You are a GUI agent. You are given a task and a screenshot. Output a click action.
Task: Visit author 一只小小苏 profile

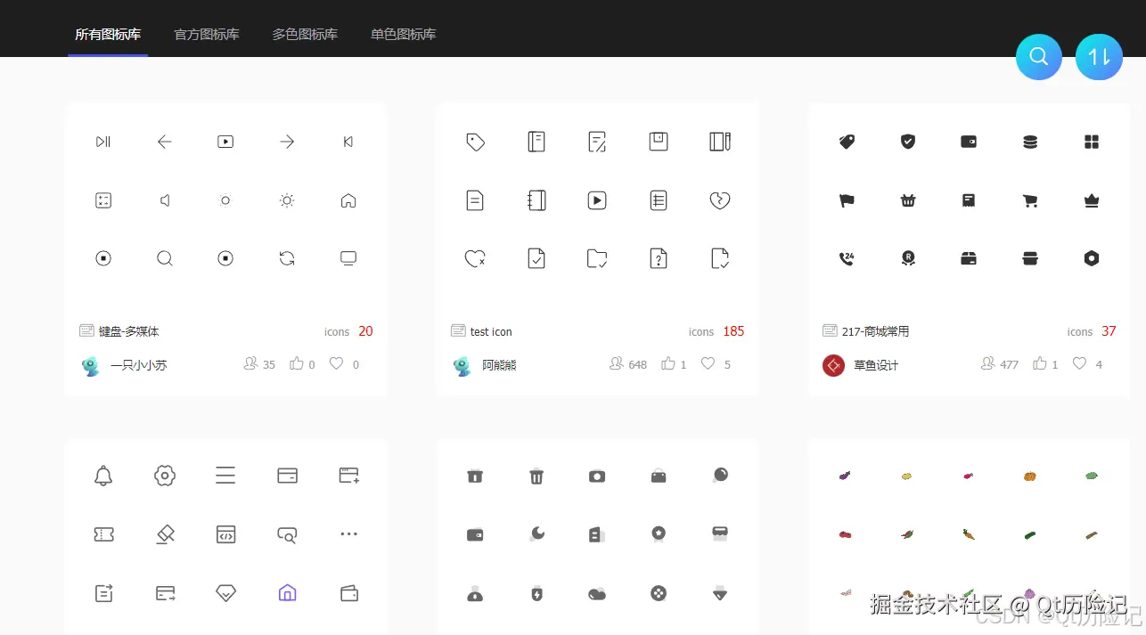[x=138, y=365]
